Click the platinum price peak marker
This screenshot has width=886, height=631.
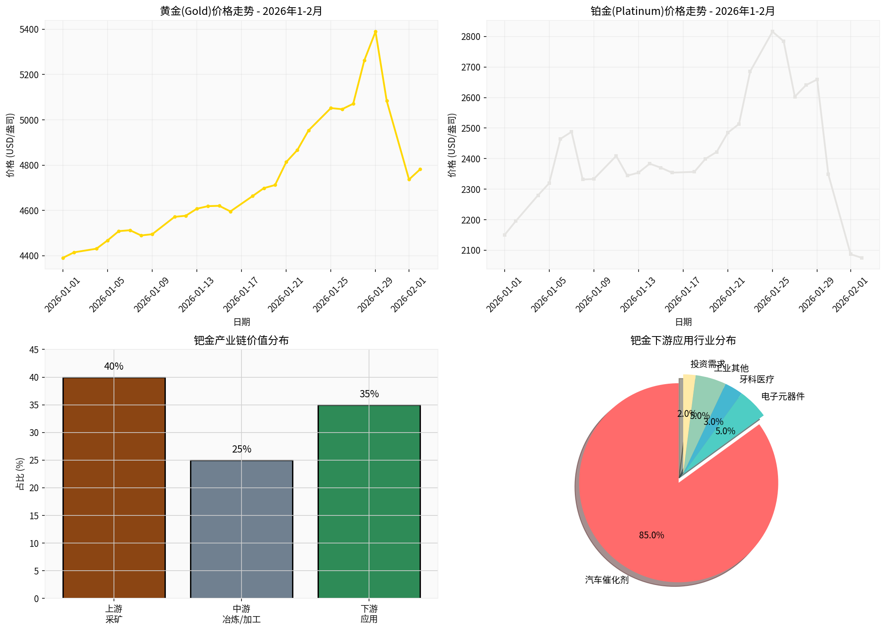[772, 31]
